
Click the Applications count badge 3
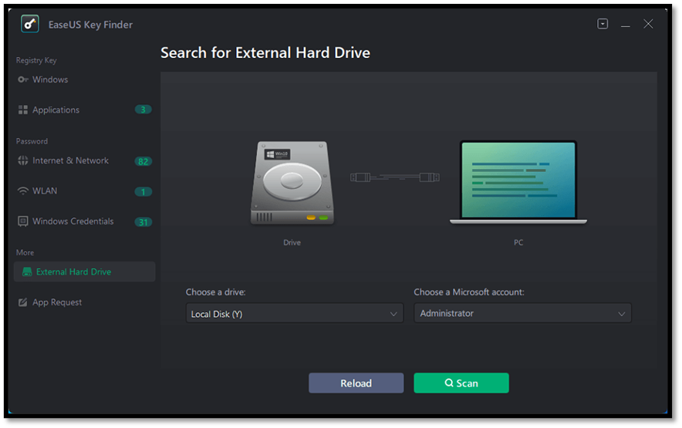(x=143, y=110)
